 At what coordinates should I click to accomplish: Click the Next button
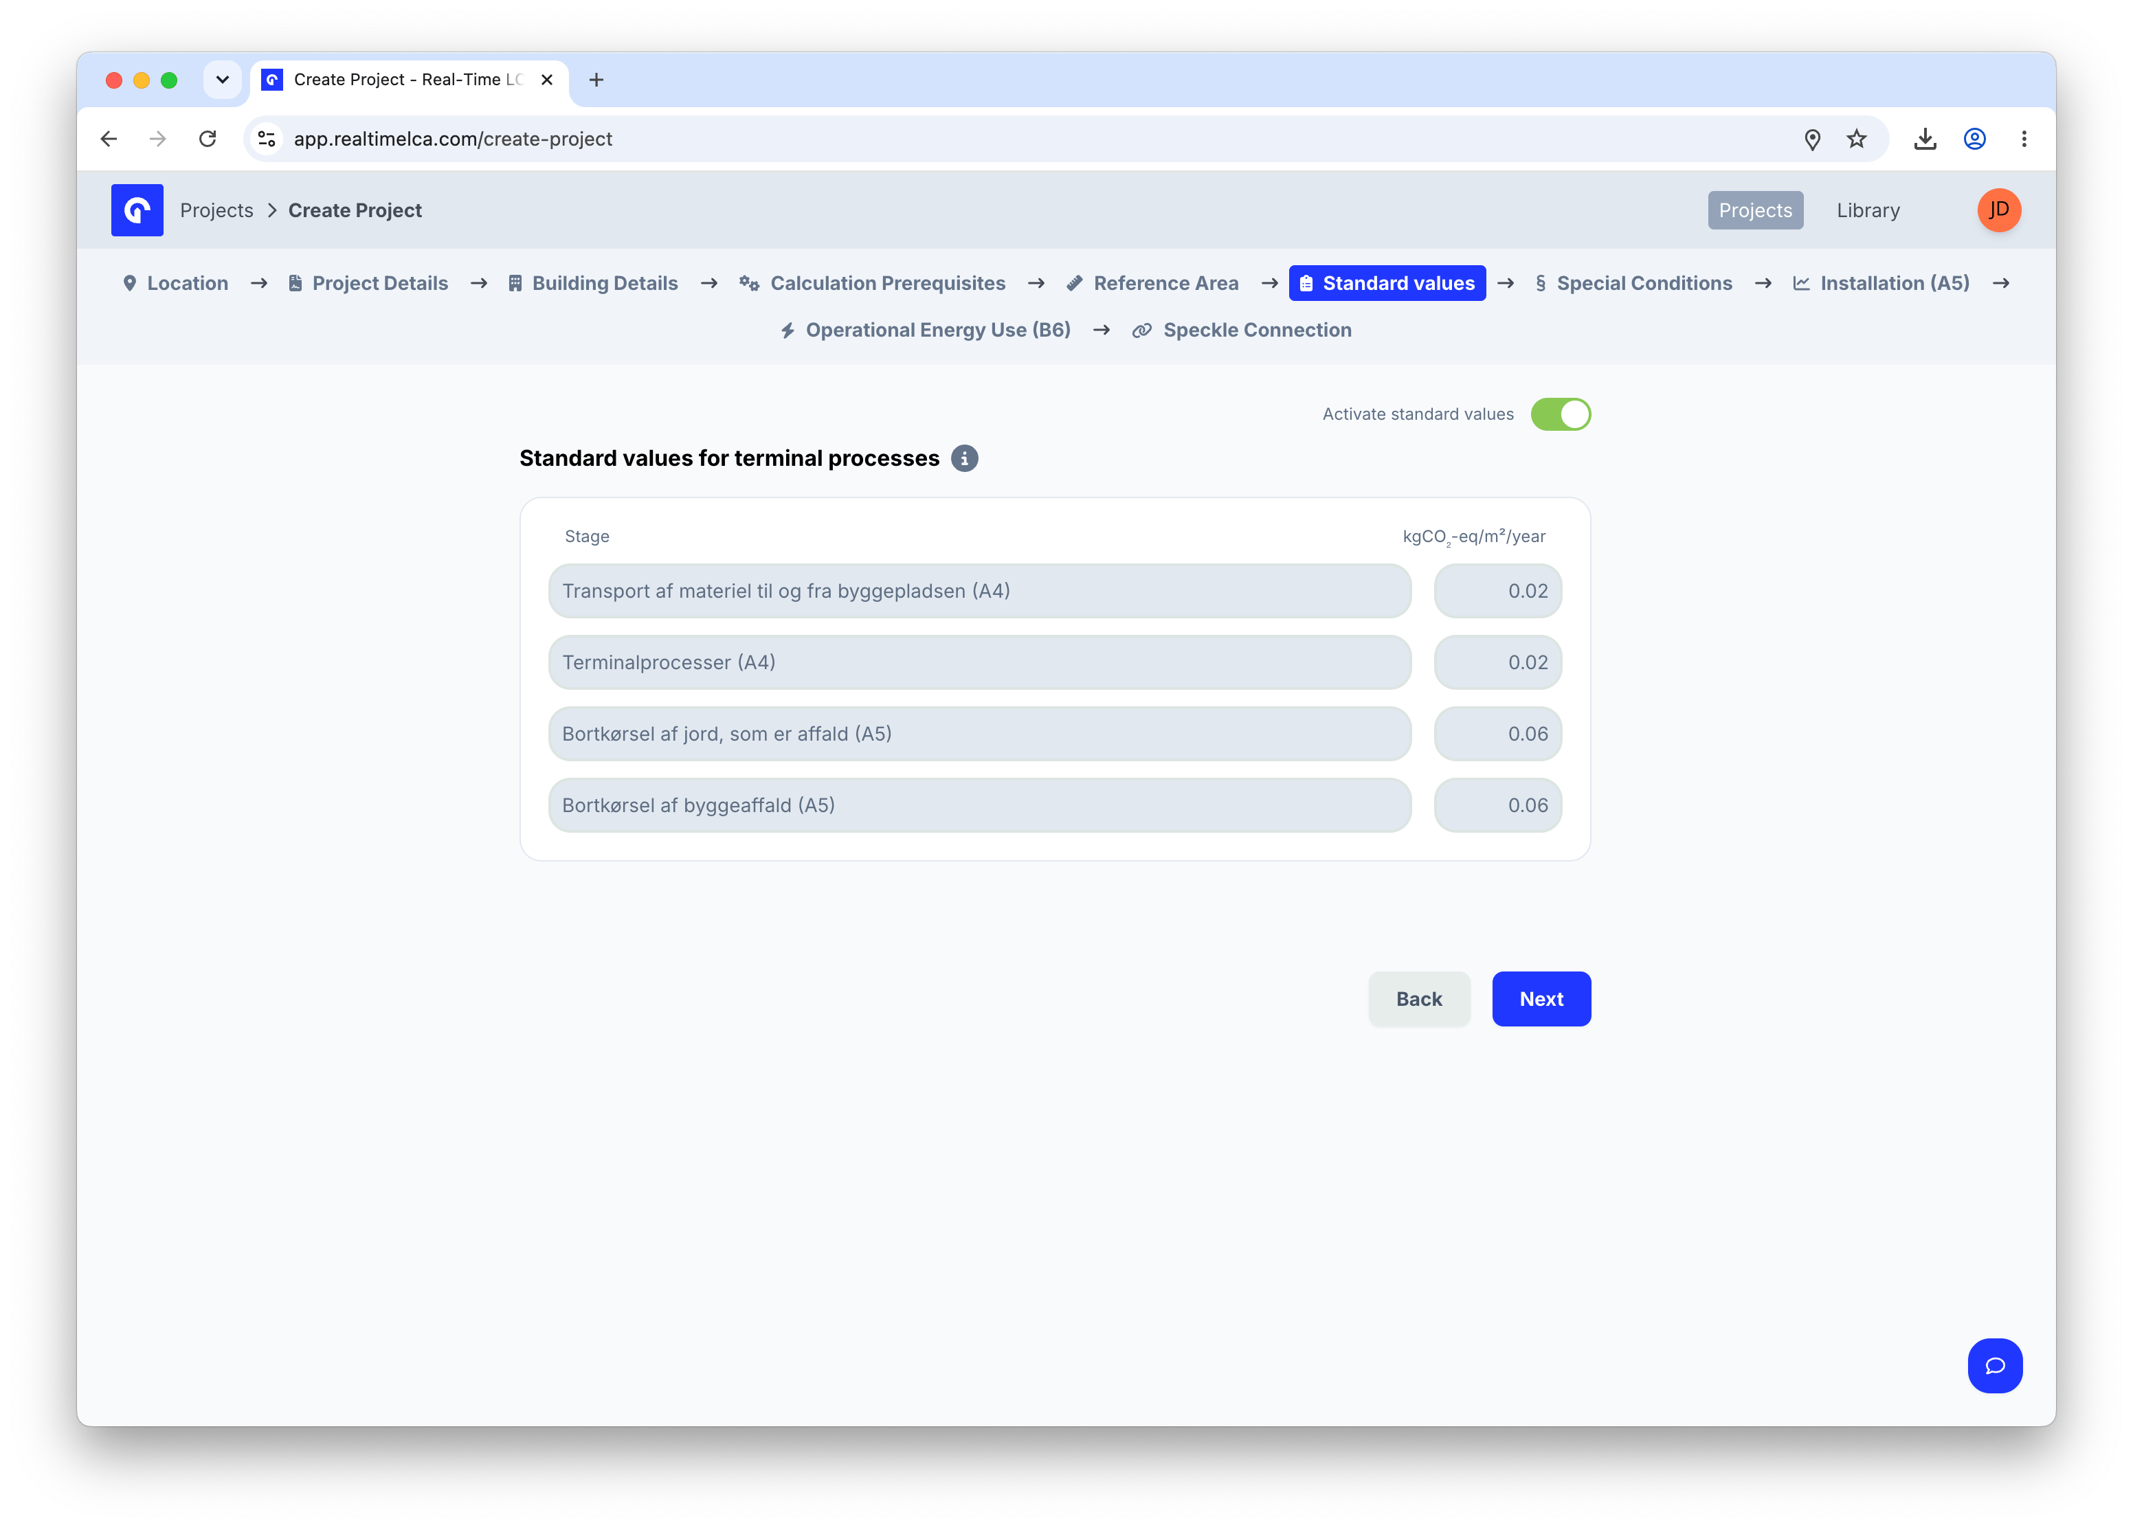point(1541,998)
